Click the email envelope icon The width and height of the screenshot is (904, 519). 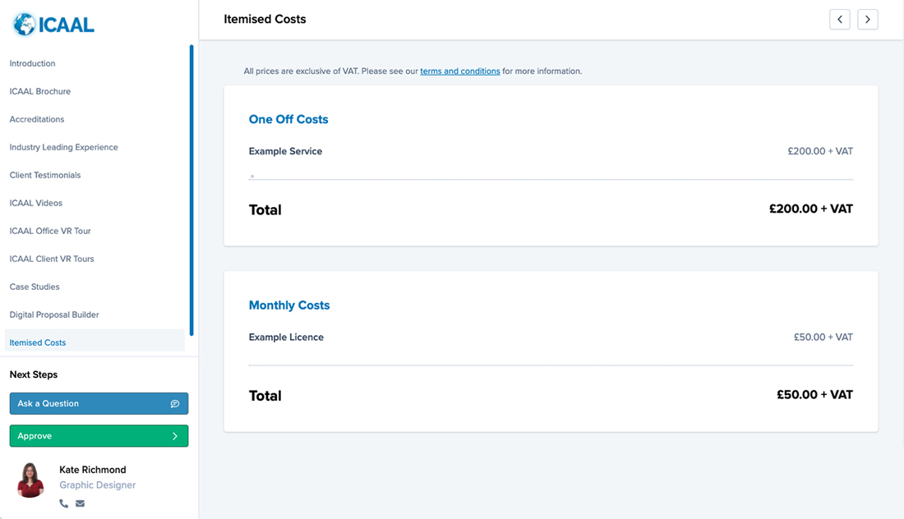click(80, 503)
